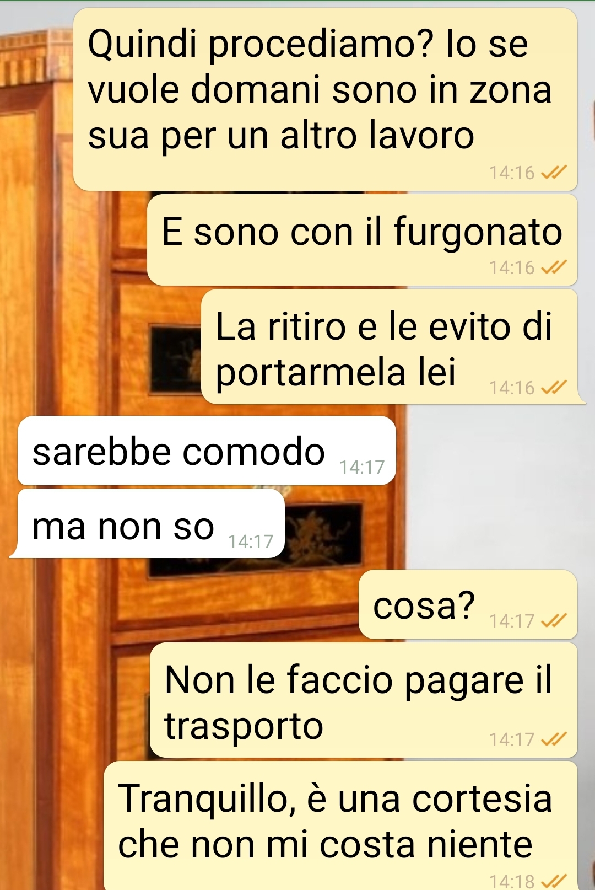Tap the read ticks on 'Non le faccio pagare' message
595x890 pixels.
(554, 739)
